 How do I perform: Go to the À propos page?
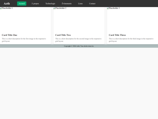click(x=35, y=4)
